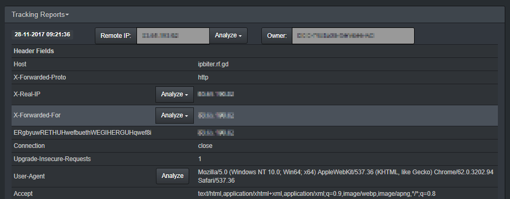Open Analyze dropdown for X-Forwarded-For

pos(175,115)
